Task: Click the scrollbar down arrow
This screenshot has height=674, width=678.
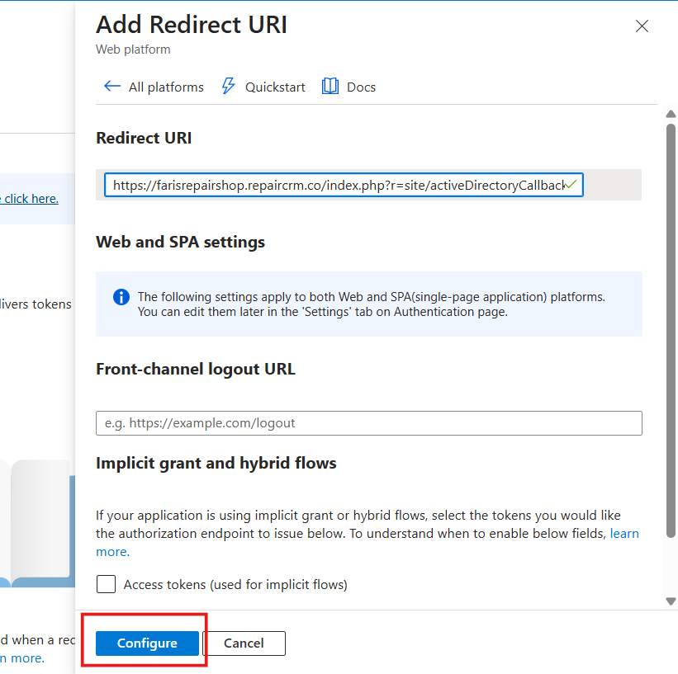Action: (x=671, y=601)
